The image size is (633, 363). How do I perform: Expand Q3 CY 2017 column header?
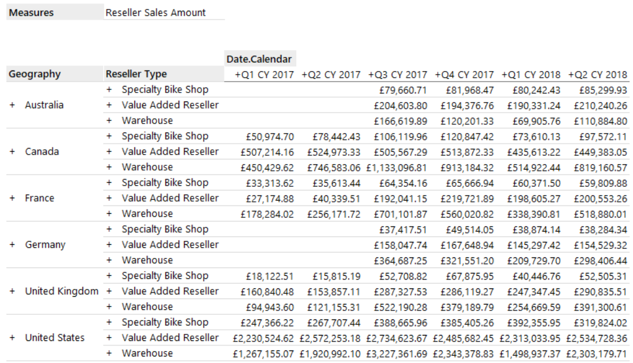tap(371, 75)
